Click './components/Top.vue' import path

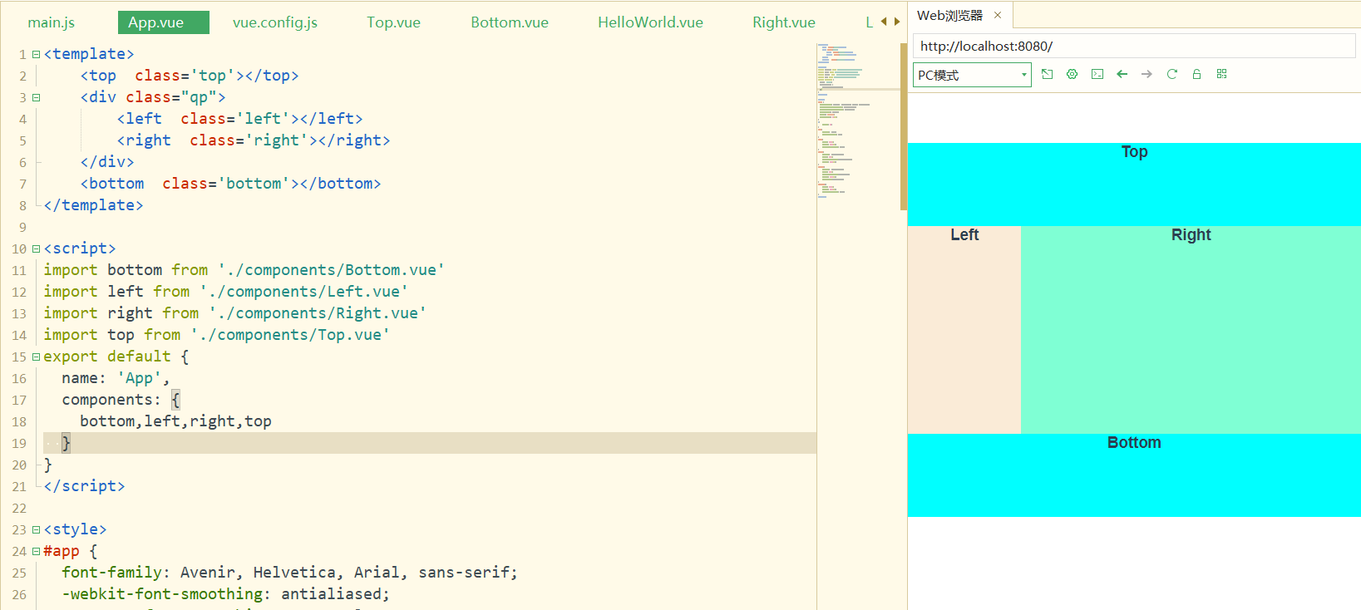(x=290, y=335)
